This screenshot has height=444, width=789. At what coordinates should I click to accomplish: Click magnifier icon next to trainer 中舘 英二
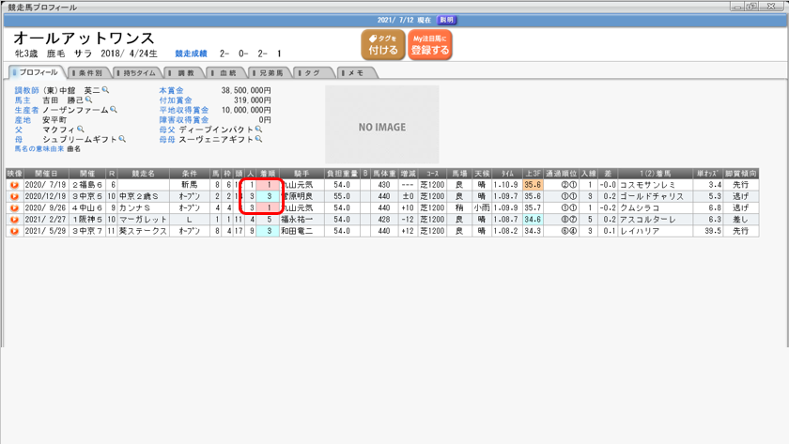click(106, 90)
